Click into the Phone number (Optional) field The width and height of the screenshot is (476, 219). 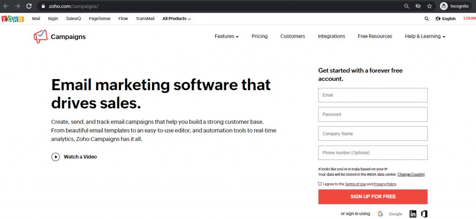[373, 153]
